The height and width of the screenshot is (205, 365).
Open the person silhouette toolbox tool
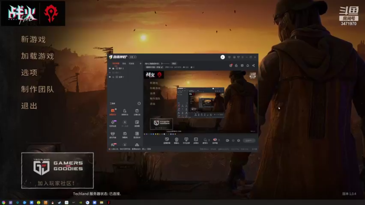pyautogui.click(x=125, y=112)
